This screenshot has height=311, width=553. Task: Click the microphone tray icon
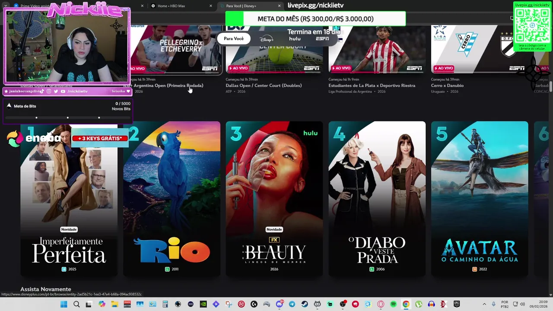pyautogui.click(x=493, y=304)
